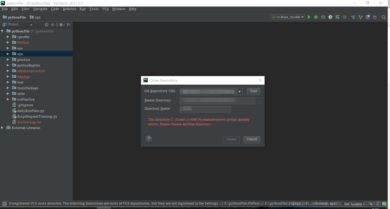Click the disabled Clone button
This screenshot has width=390, height=209.
tap(231, 139)
